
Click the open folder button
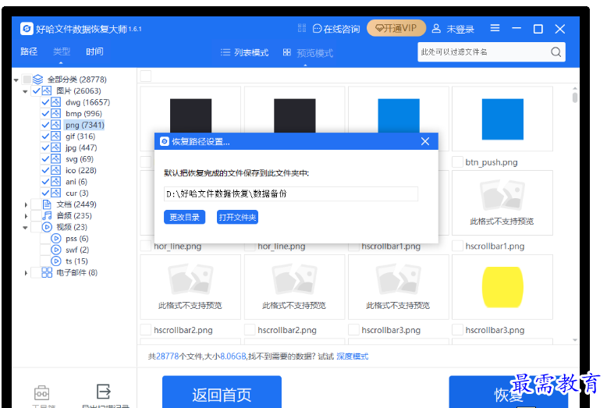click(237, 217)
